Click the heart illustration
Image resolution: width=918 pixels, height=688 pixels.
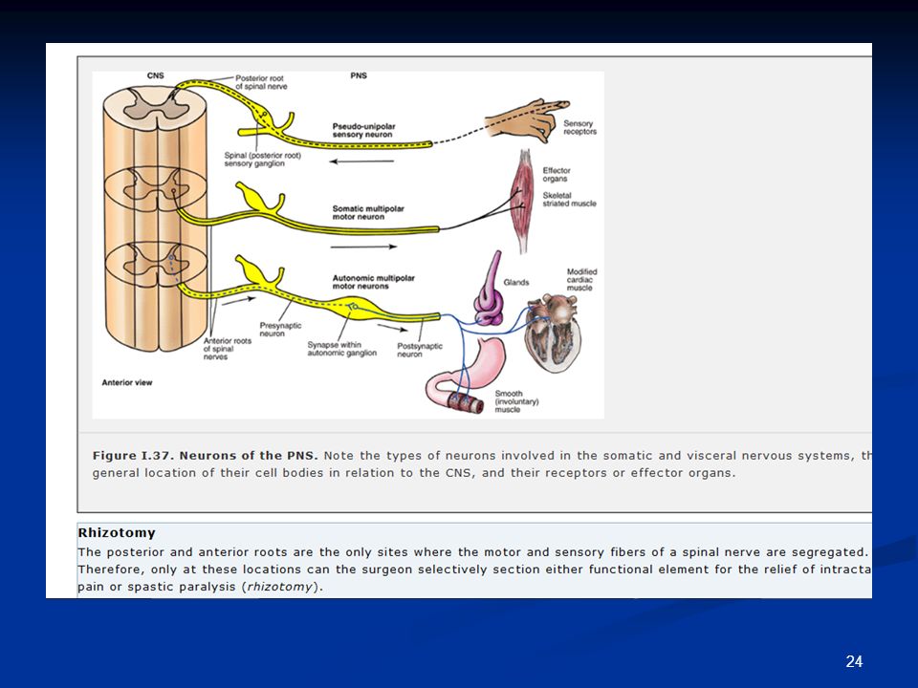554,333
